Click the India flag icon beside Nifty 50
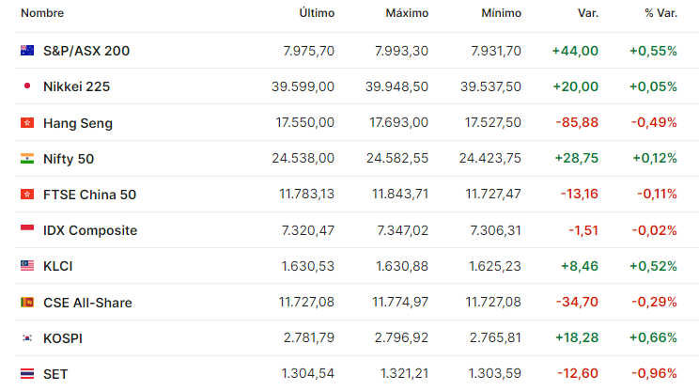Viewport: 699px width, 391px height. coord(27,158)
